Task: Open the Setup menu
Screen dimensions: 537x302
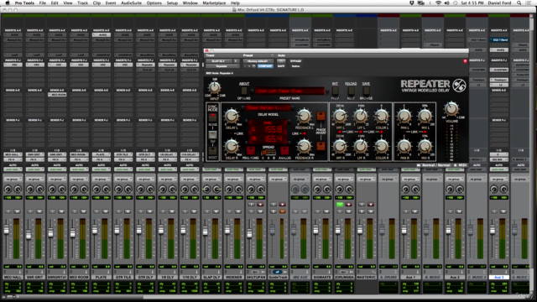Action: (172, 3)
